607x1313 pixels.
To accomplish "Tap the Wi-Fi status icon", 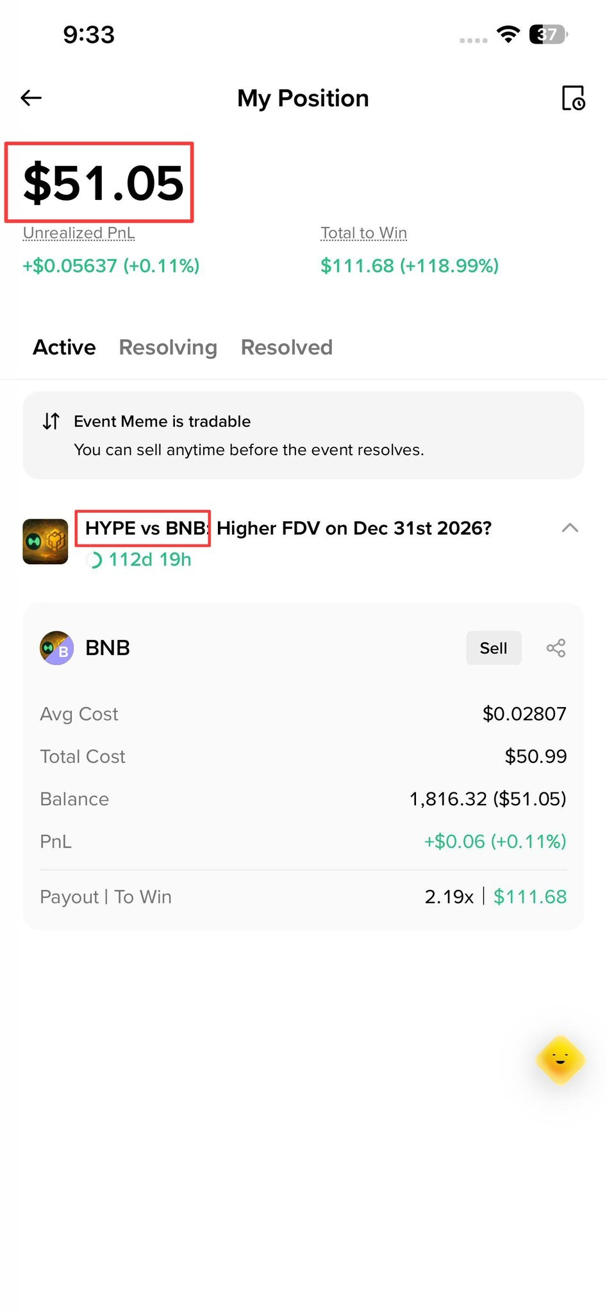I will pos(508,35).
